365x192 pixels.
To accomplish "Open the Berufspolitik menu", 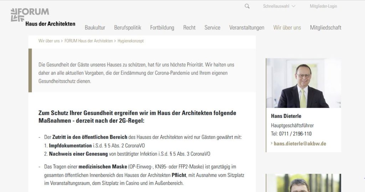I will point(128,27).
